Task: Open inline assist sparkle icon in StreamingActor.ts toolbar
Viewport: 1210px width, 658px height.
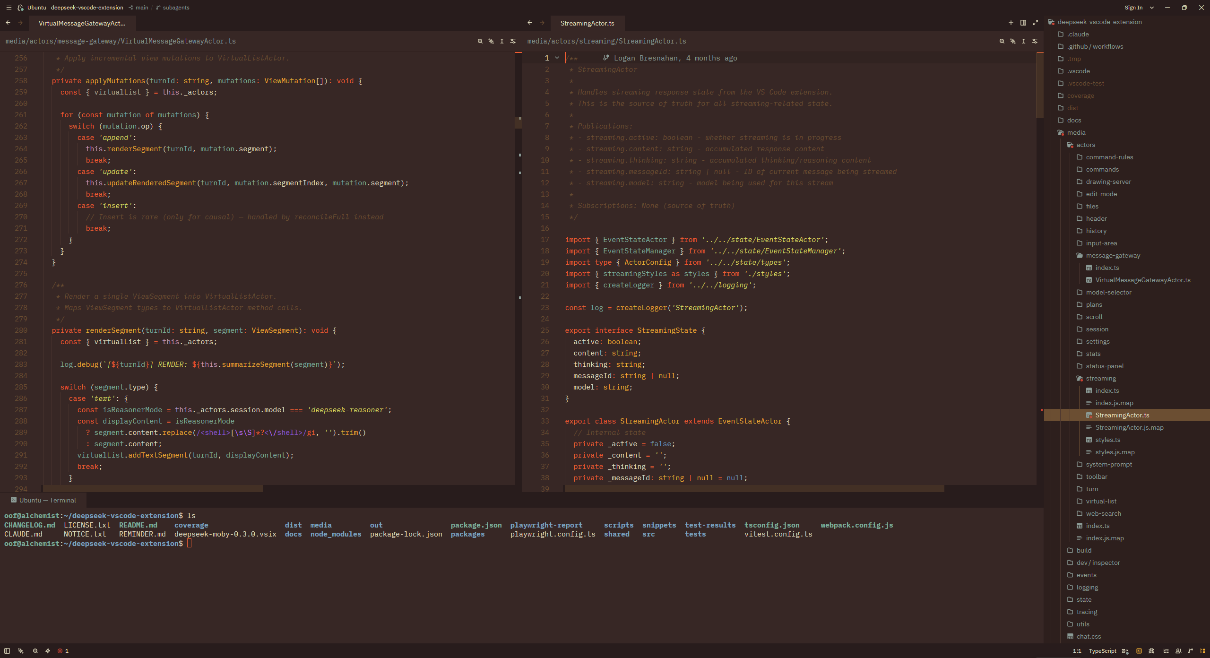Action: [1012, 41]
